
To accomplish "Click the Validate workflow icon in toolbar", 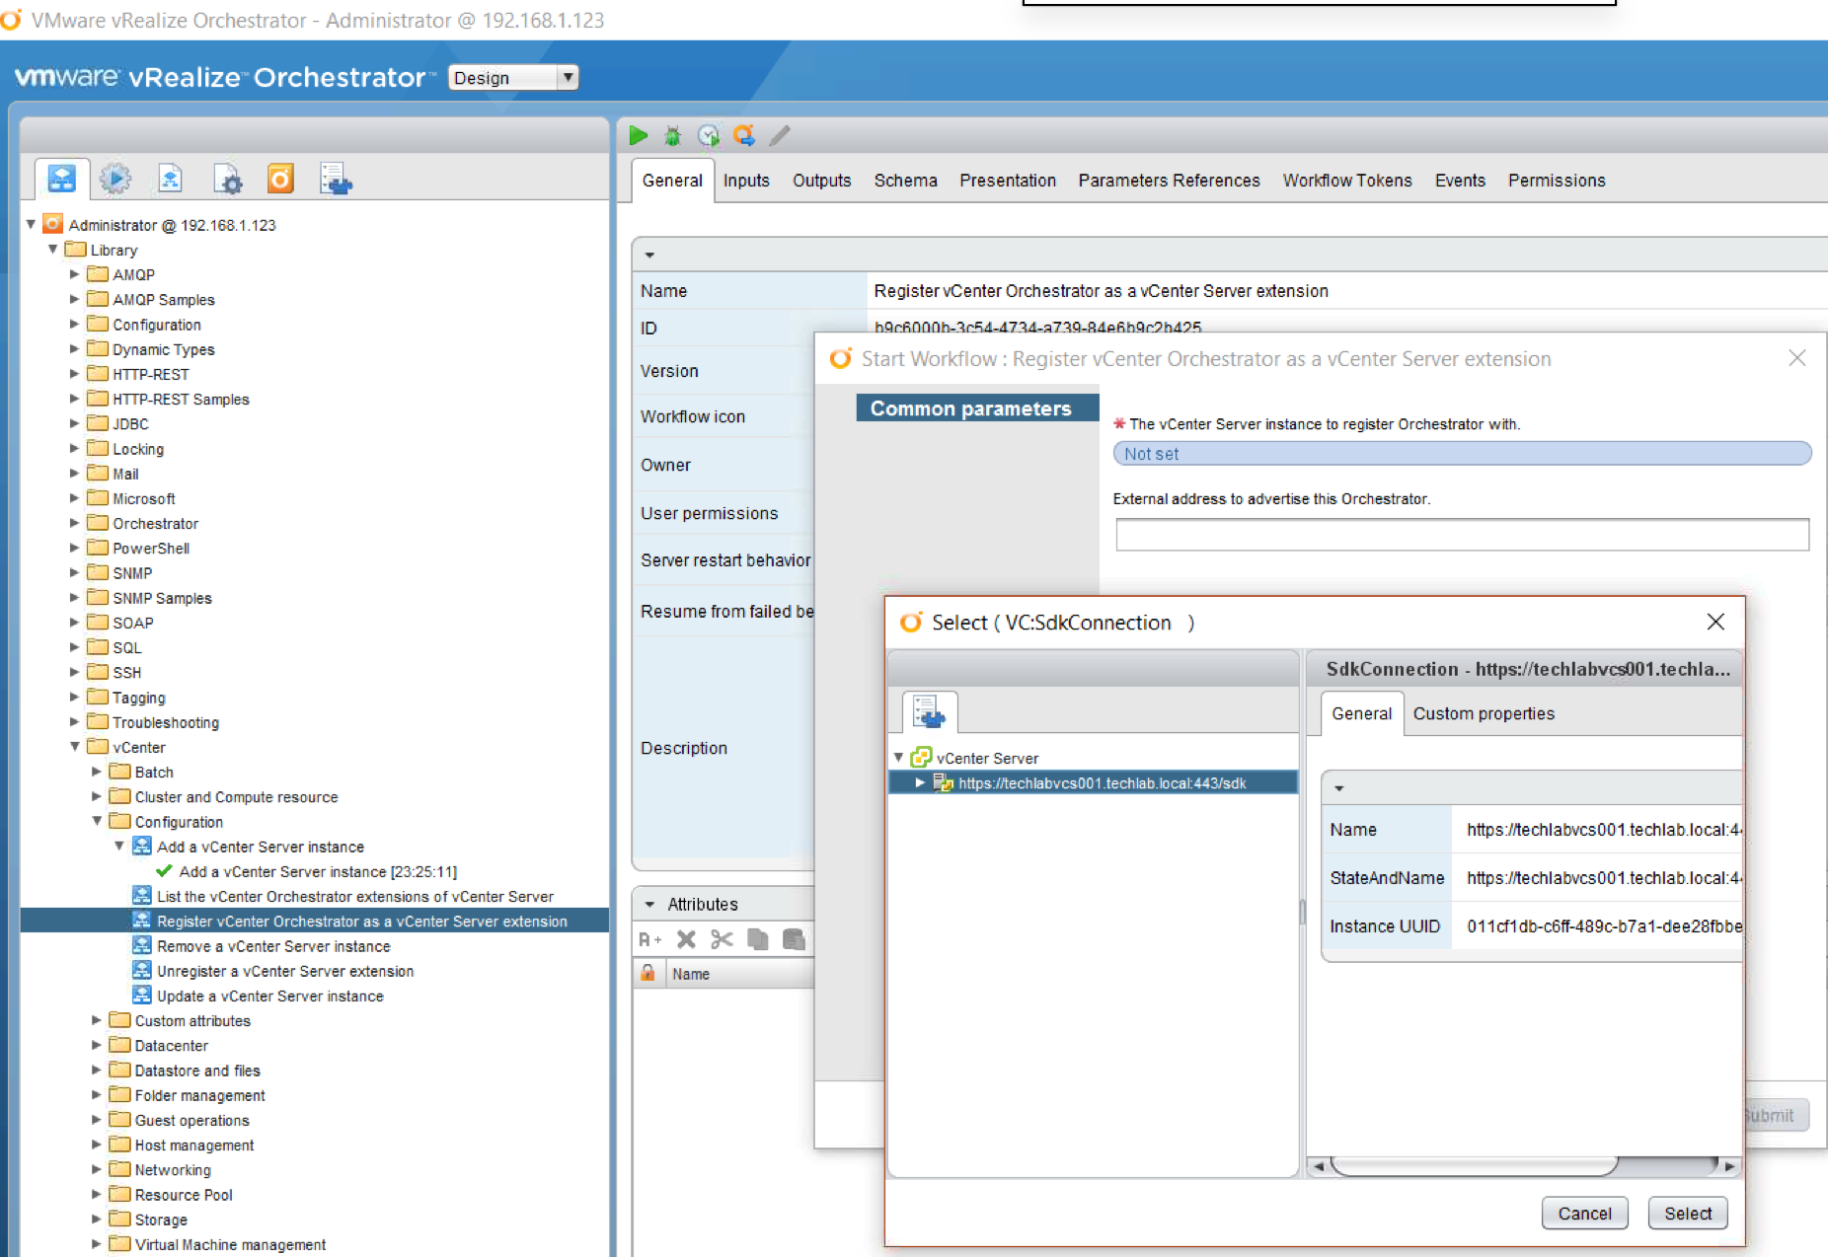I will (744, 135).
